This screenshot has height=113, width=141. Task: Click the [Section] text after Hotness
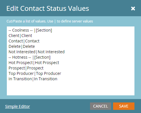point(42,57)
